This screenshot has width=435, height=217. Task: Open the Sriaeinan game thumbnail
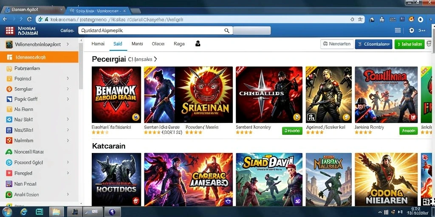coord(188,95)
